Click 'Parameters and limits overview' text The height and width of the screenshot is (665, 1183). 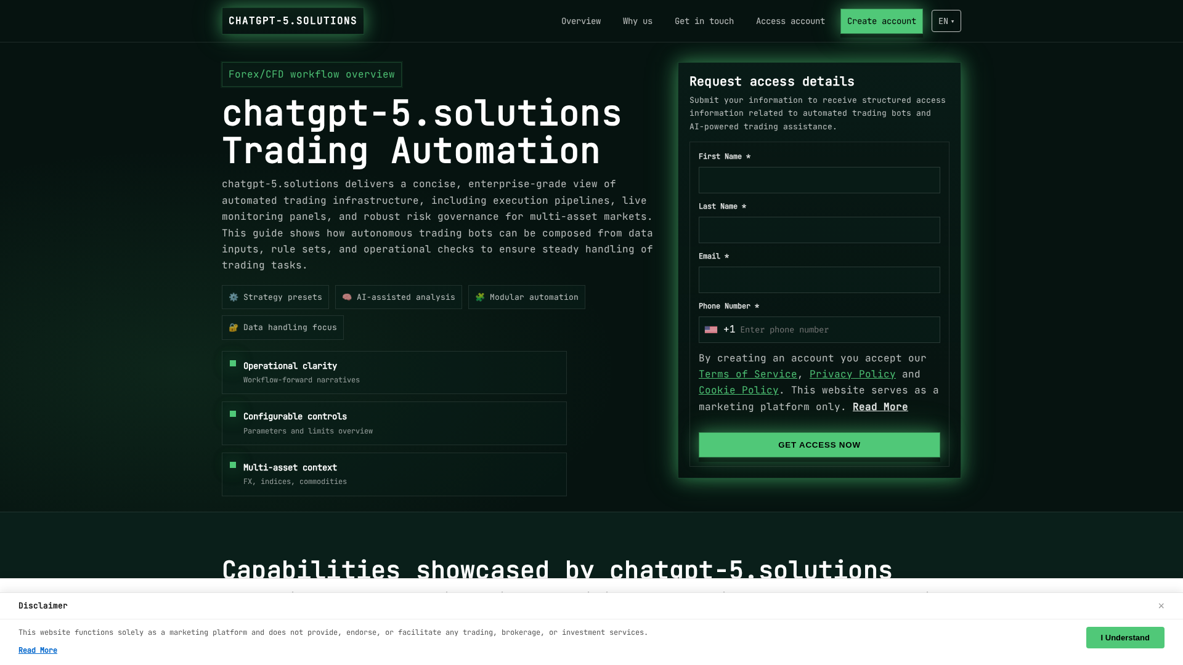click(x=308, y=431)
